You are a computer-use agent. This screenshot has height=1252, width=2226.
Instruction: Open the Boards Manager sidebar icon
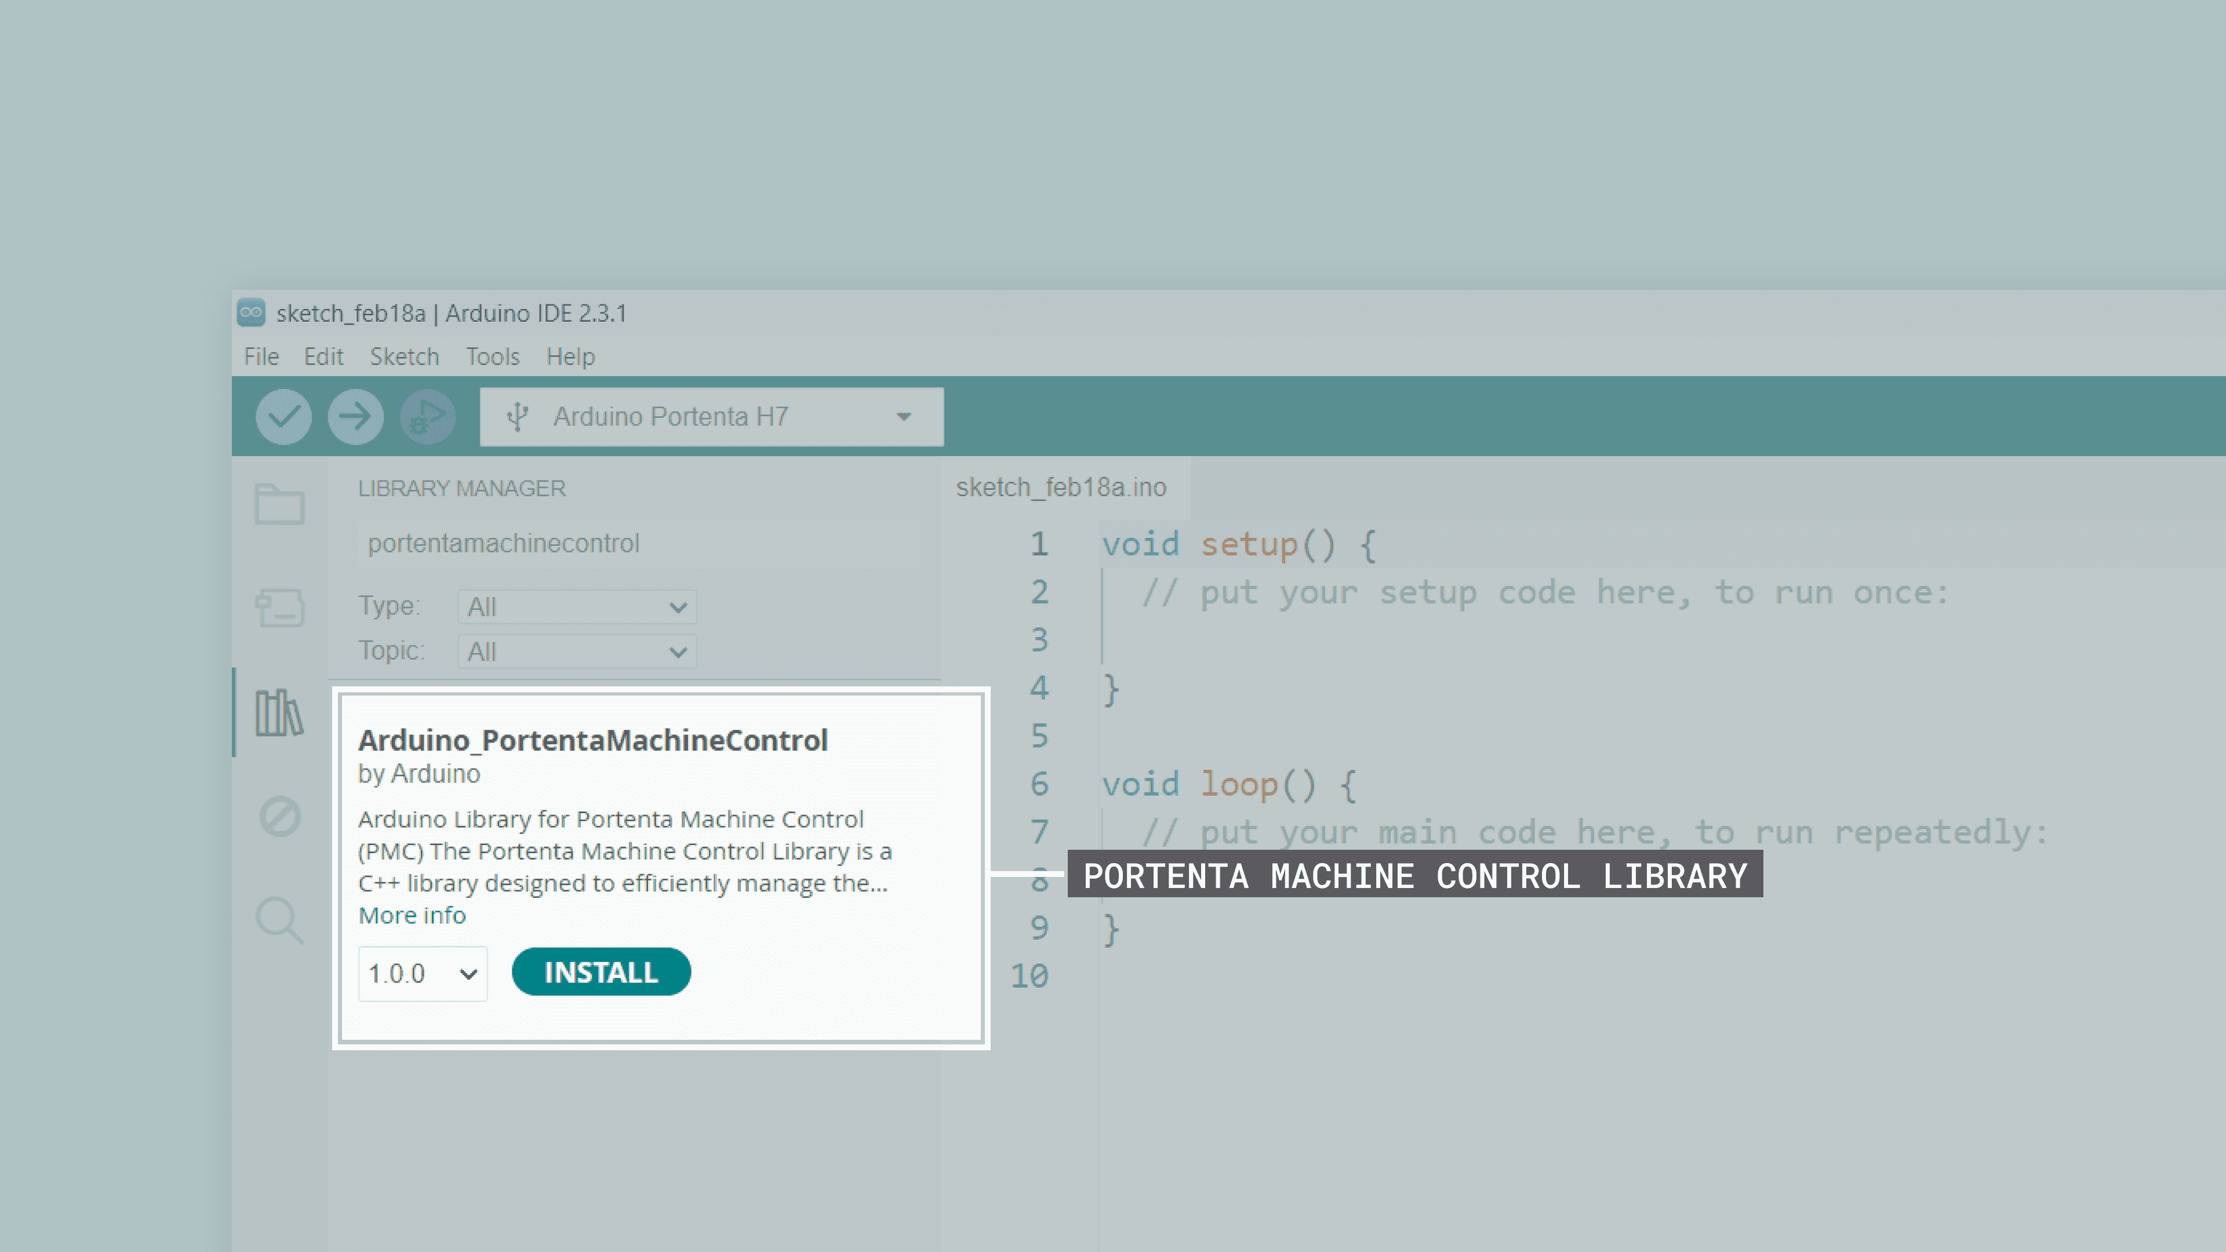tap(279, 607)
